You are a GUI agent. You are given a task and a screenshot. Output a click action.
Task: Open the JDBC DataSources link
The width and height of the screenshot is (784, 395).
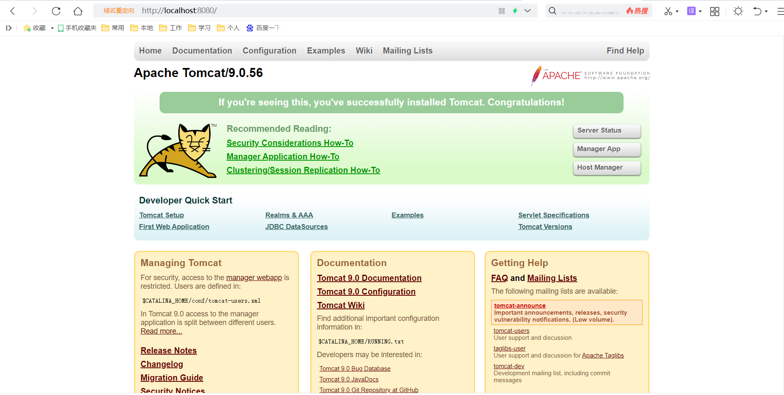click(x=297, y=227)
